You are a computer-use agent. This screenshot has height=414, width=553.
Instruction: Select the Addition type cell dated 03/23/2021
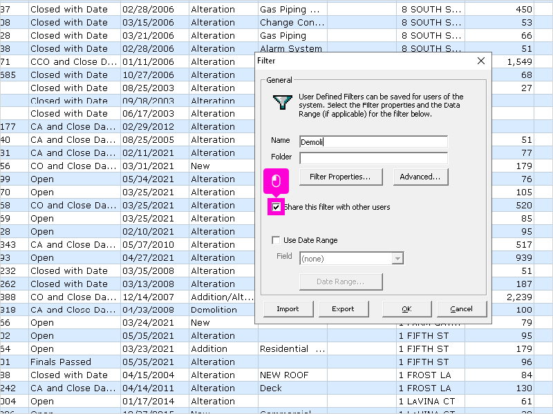[x=223, y=349]
